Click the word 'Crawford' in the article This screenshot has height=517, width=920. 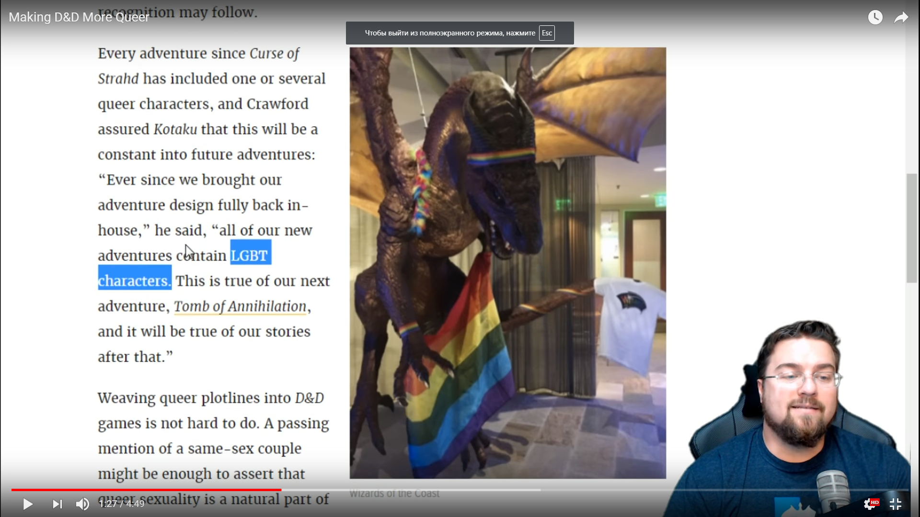277,104
